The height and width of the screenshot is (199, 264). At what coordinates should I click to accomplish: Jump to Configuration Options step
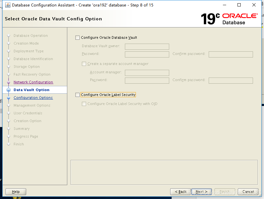33,98
